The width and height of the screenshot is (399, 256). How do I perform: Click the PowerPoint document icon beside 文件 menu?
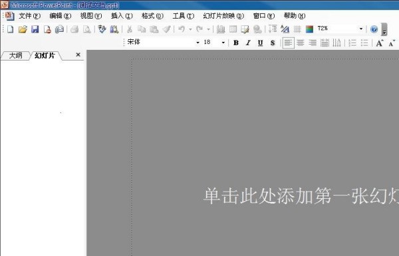coord(9,16)
